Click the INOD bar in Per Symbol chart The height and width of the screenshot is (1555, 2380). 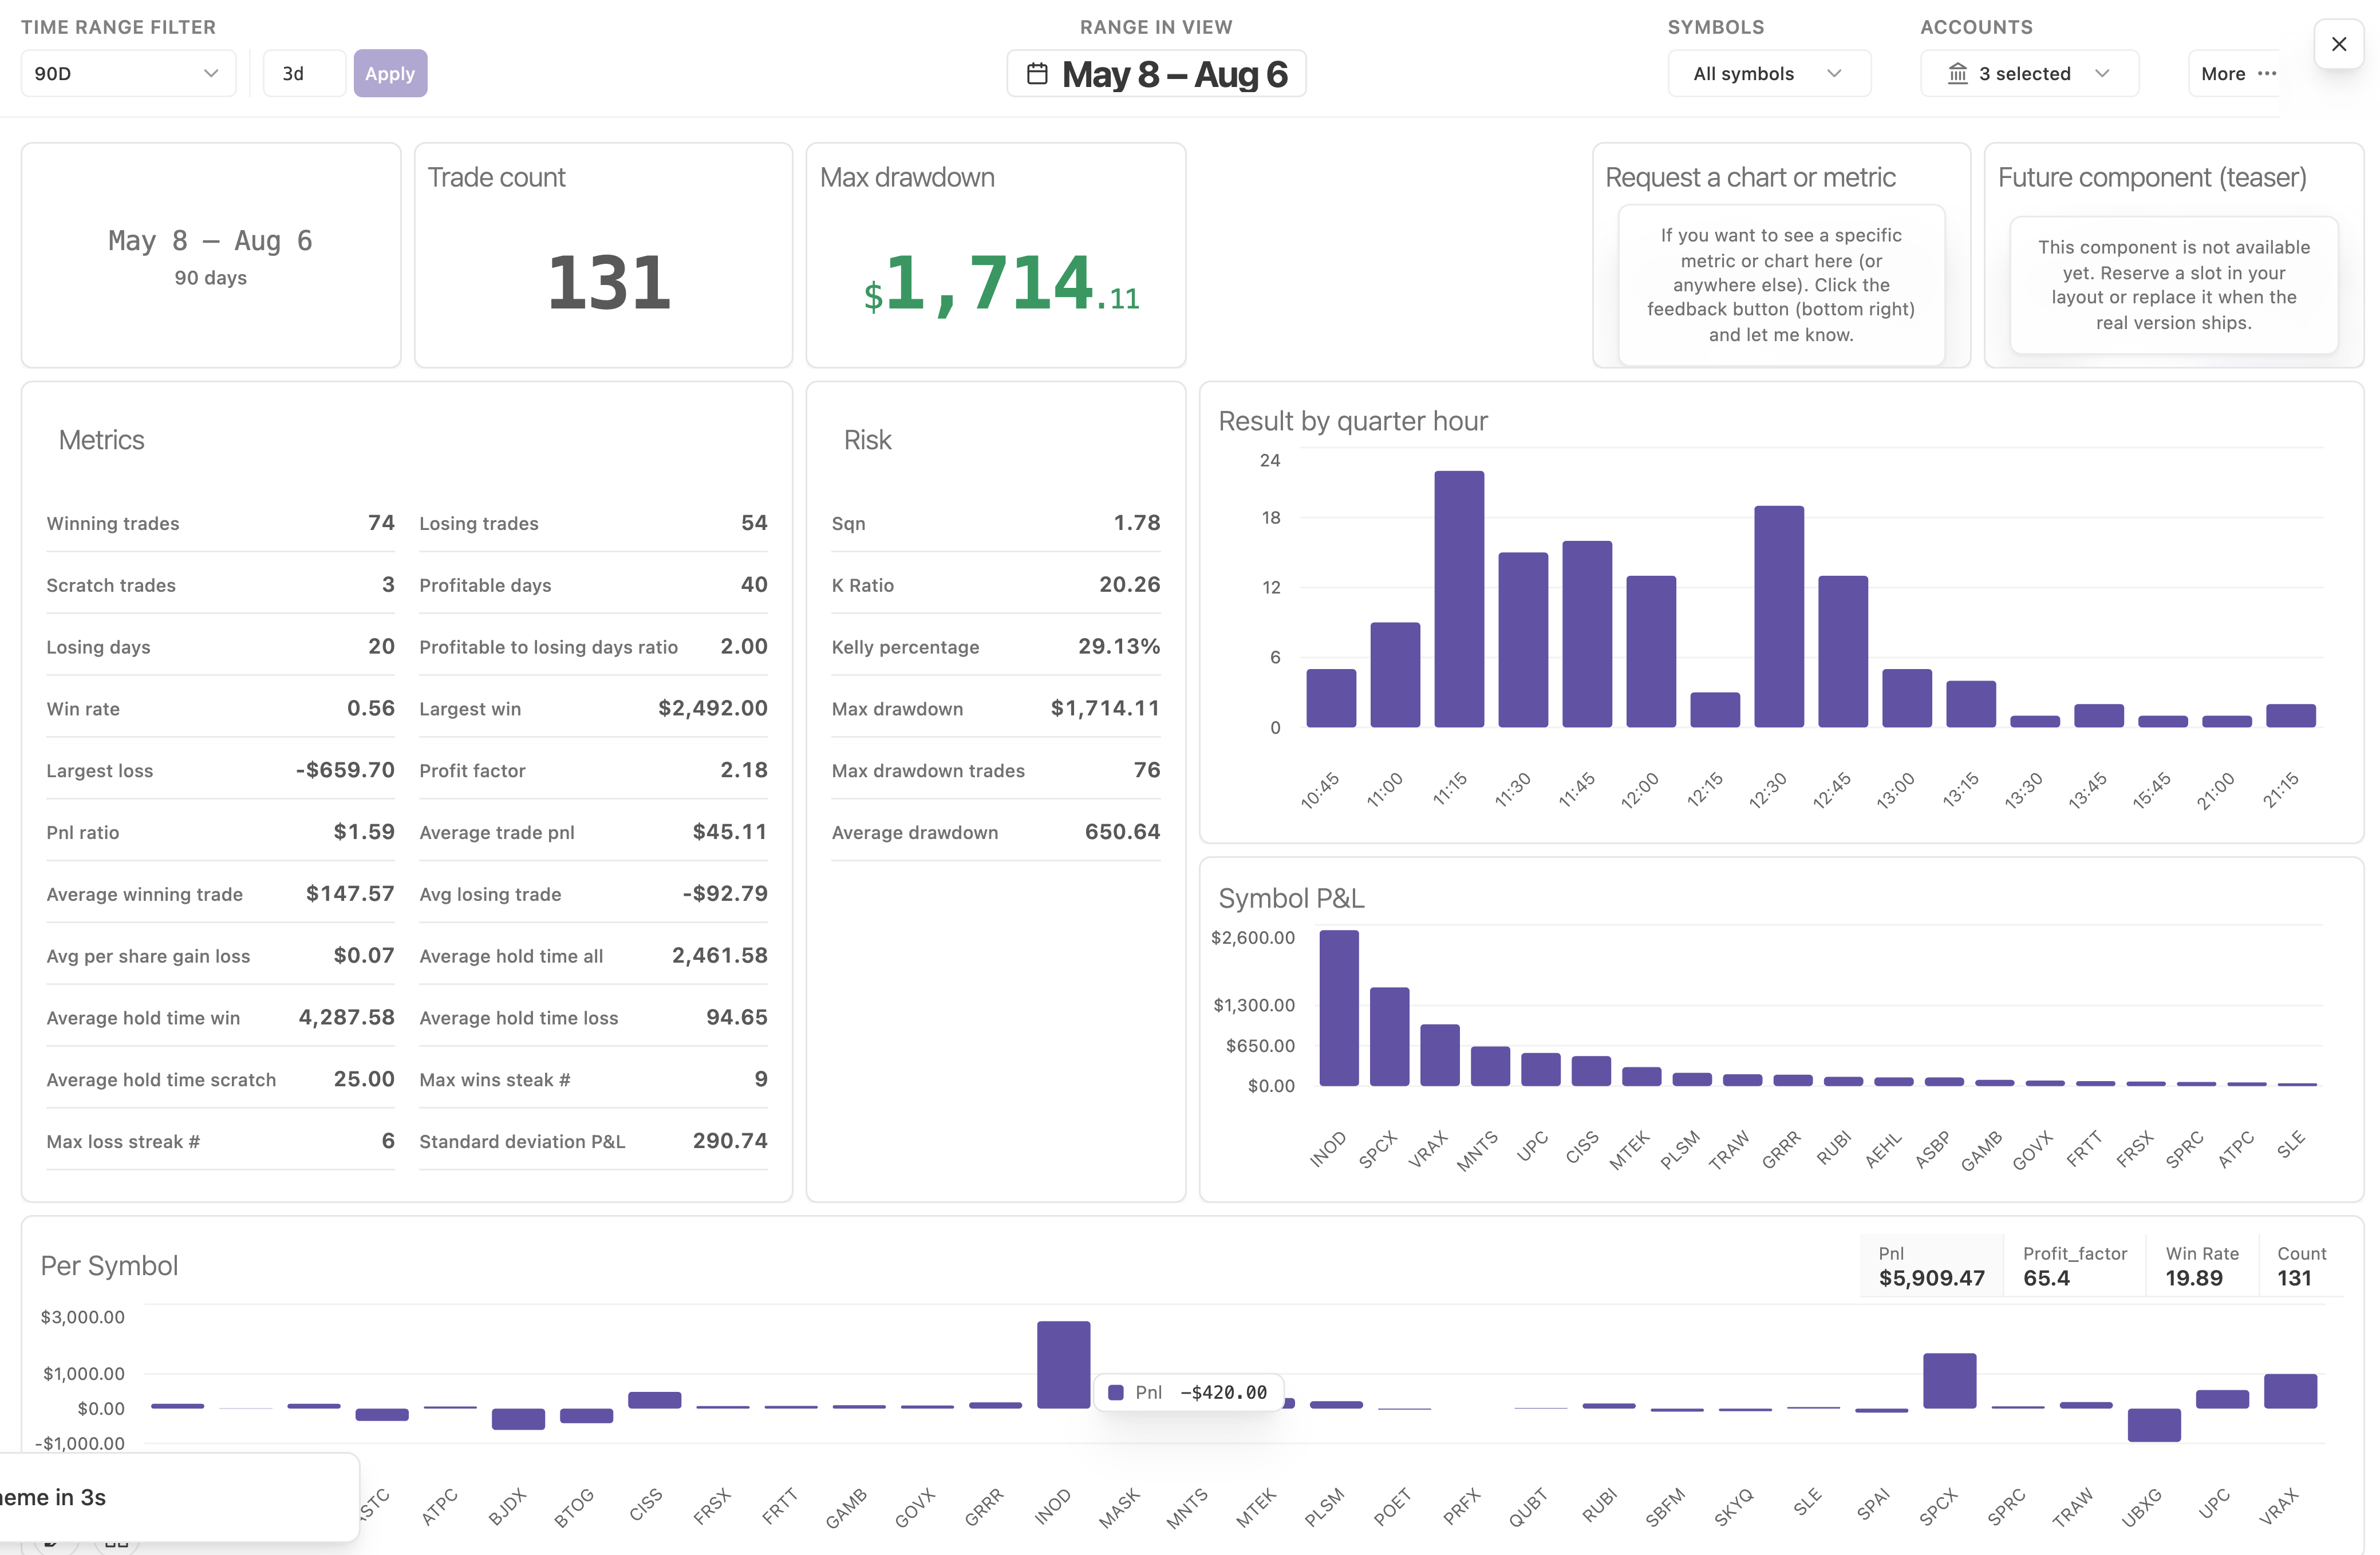1063,1365
